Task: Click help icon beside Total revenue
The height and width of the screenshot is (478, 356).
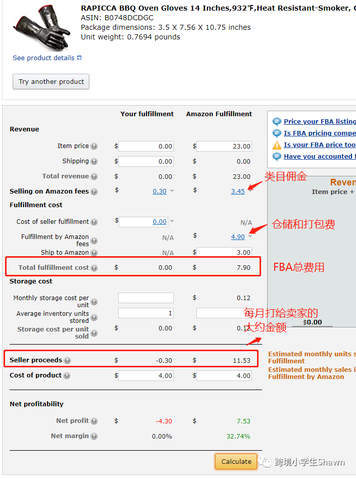Action: pos(94,176)
